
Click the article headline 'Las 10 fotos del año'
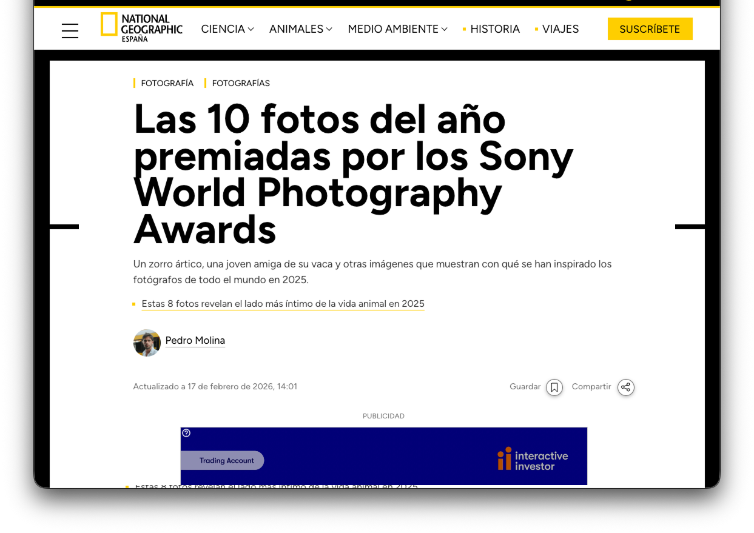pos(354,174)
